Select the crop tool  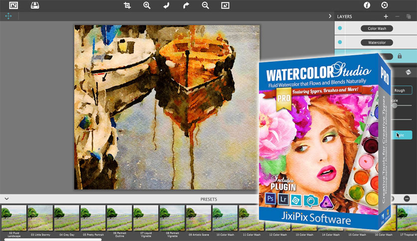tap(127, 5)
